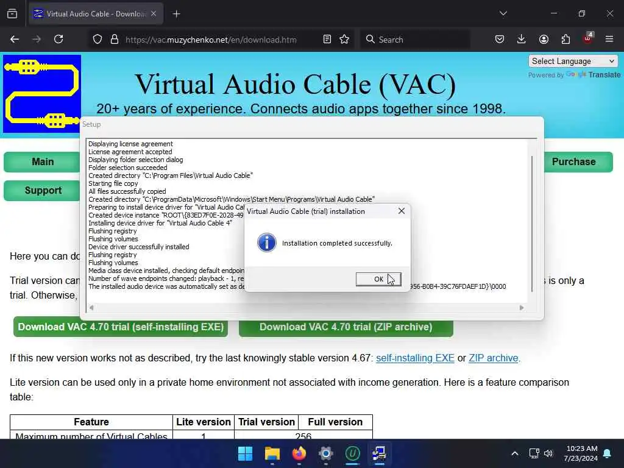Open the list all tabs chevron
This screenshot has height=468, width=624.
point(503,13)
